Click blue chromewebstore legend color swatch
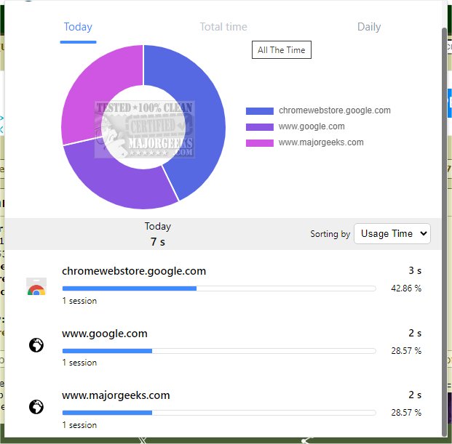 tap(259, 111)
